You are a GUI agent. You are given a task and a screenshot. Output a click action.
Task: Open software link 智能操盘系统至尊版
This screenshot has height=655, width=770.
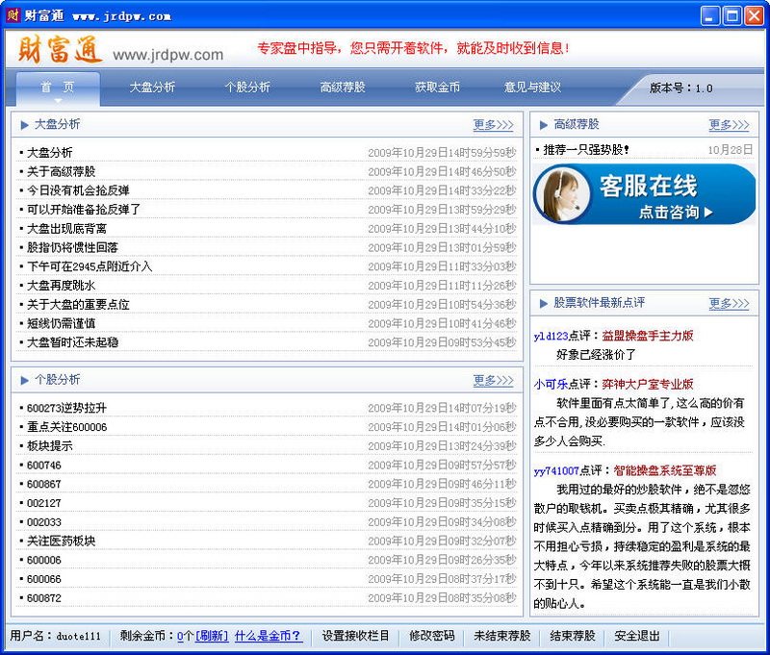click(x=665, y=471)
